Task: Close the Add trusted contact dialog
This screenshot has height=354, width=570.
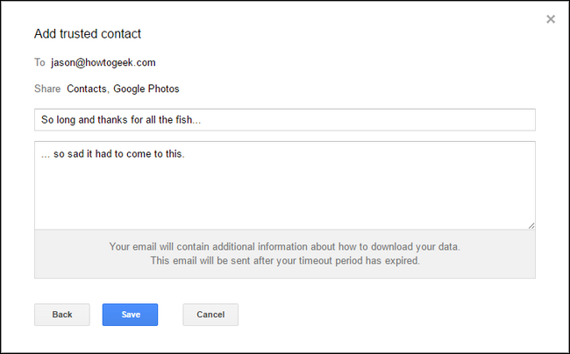Action: 551,19
